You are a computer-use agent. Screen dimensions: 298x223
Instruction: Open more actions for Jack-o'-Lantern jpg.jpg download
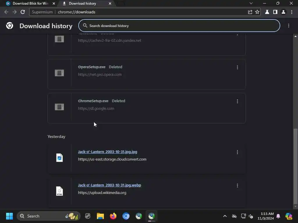pyautogui.click(x=237, y=152)
